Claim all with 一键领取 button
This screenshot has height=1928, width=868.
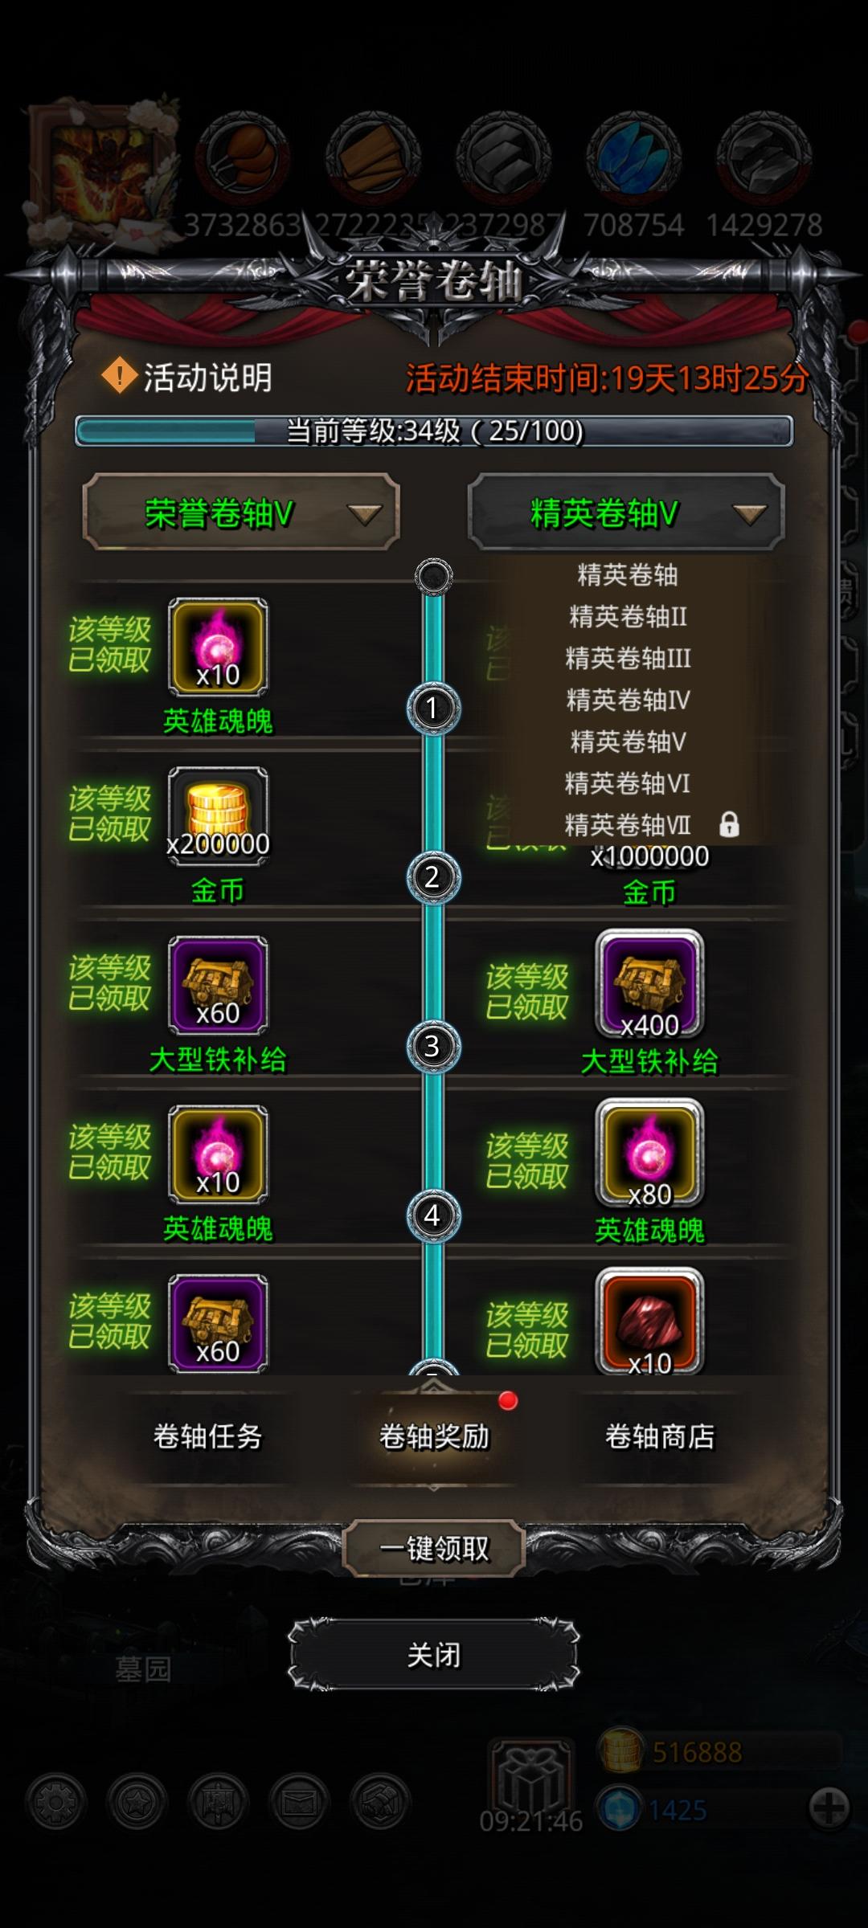(x=434, y=1548)
